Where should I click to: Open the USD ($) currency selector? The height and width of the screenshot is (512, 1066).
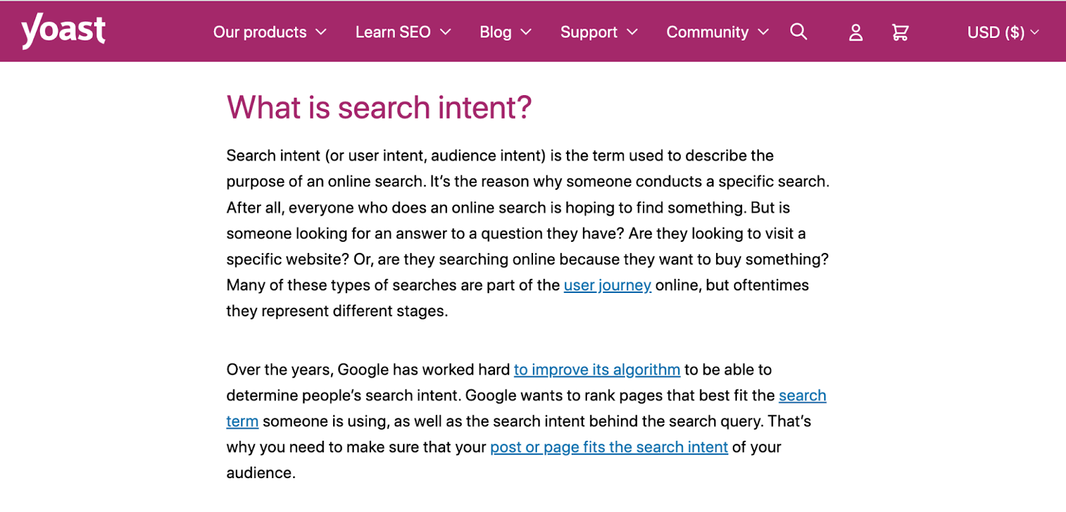(1002, 33)
